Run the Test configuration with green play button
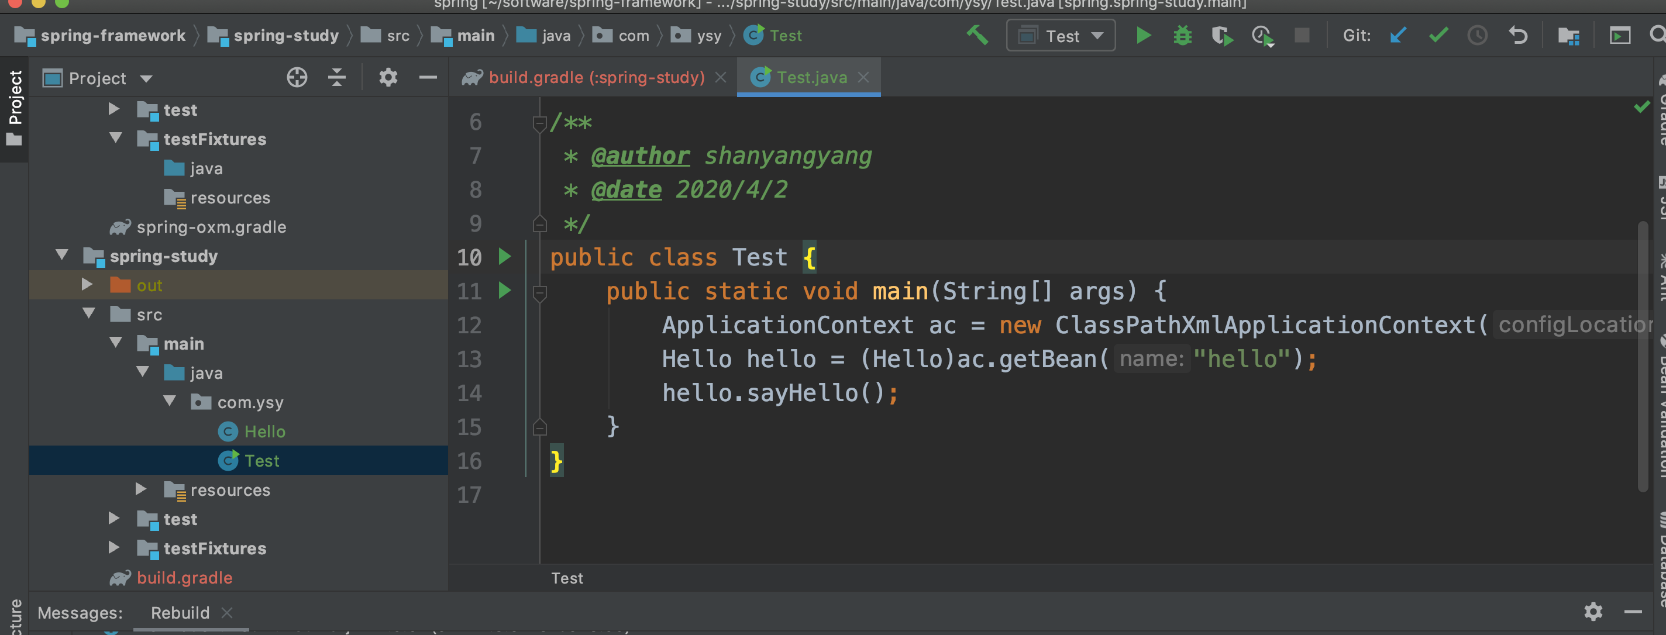Image resolution: width=1666 pixels, height=635 pixels. (1143, 36)
